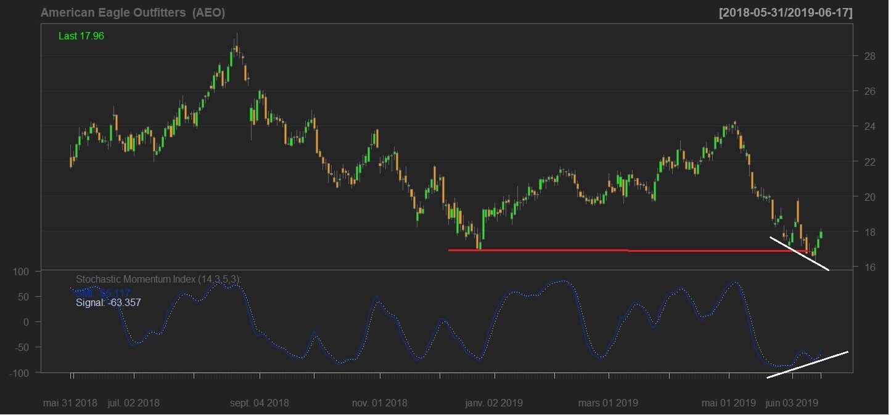Click the "mai 01 2019" date label
The height and width of the screenshot is (415, 891).
click(729, 403)
